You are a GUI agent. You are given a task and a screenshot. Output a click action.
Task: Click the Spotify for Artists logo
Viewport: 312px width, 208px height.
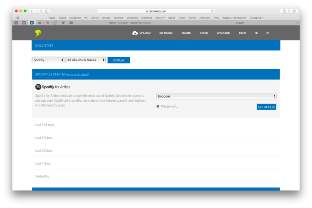(x=53, y=87)
